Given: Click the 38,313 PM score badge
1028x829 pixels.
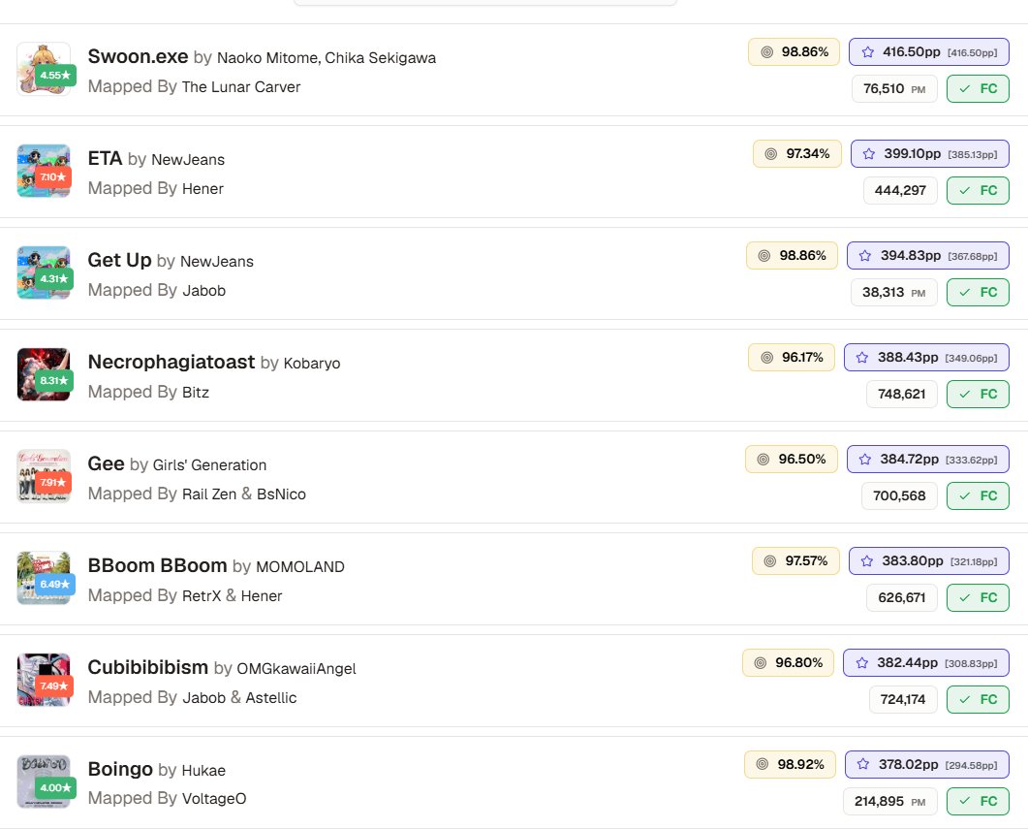Looking at the screenshot, I should coord(893,293).
